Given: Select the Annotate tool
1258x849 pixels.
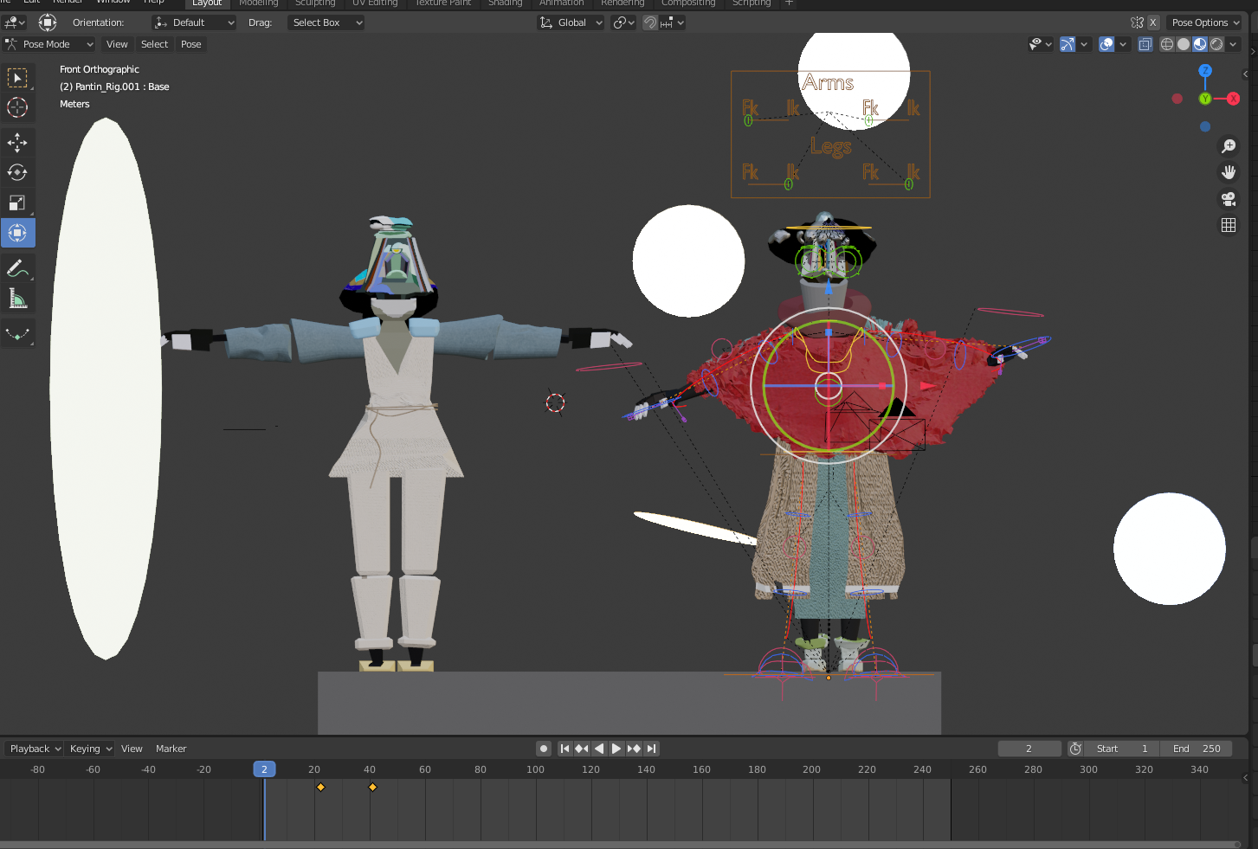Looking at the screenshot, I should tap(17, 268).
